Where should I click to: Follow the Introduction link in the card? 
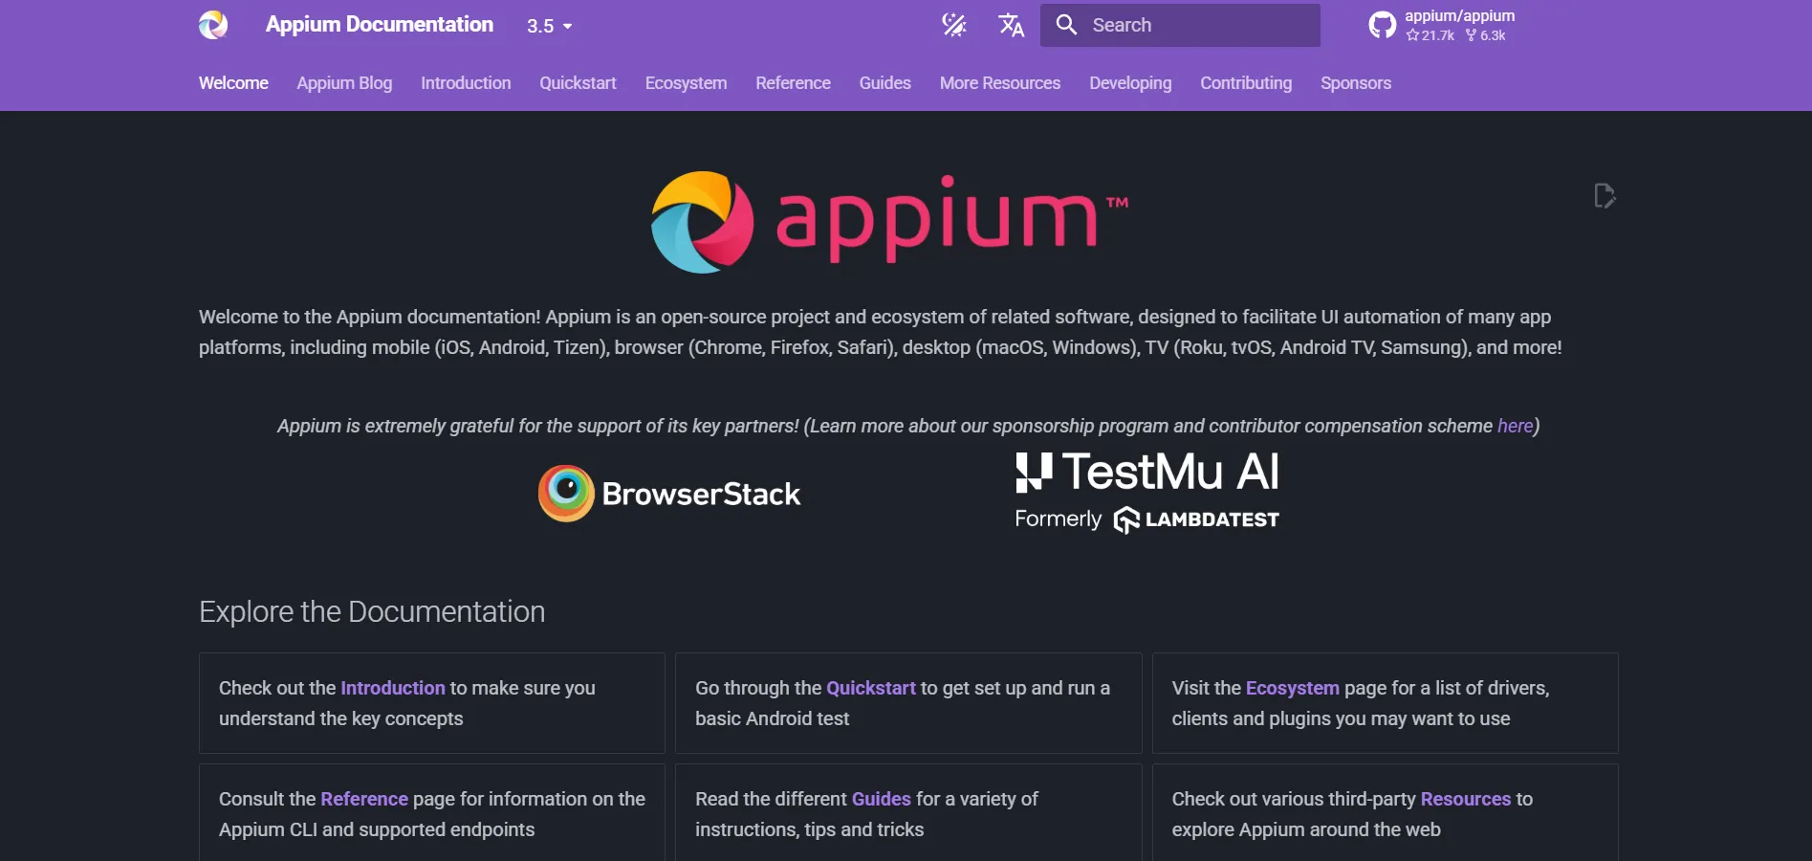[x=393, y=688]
